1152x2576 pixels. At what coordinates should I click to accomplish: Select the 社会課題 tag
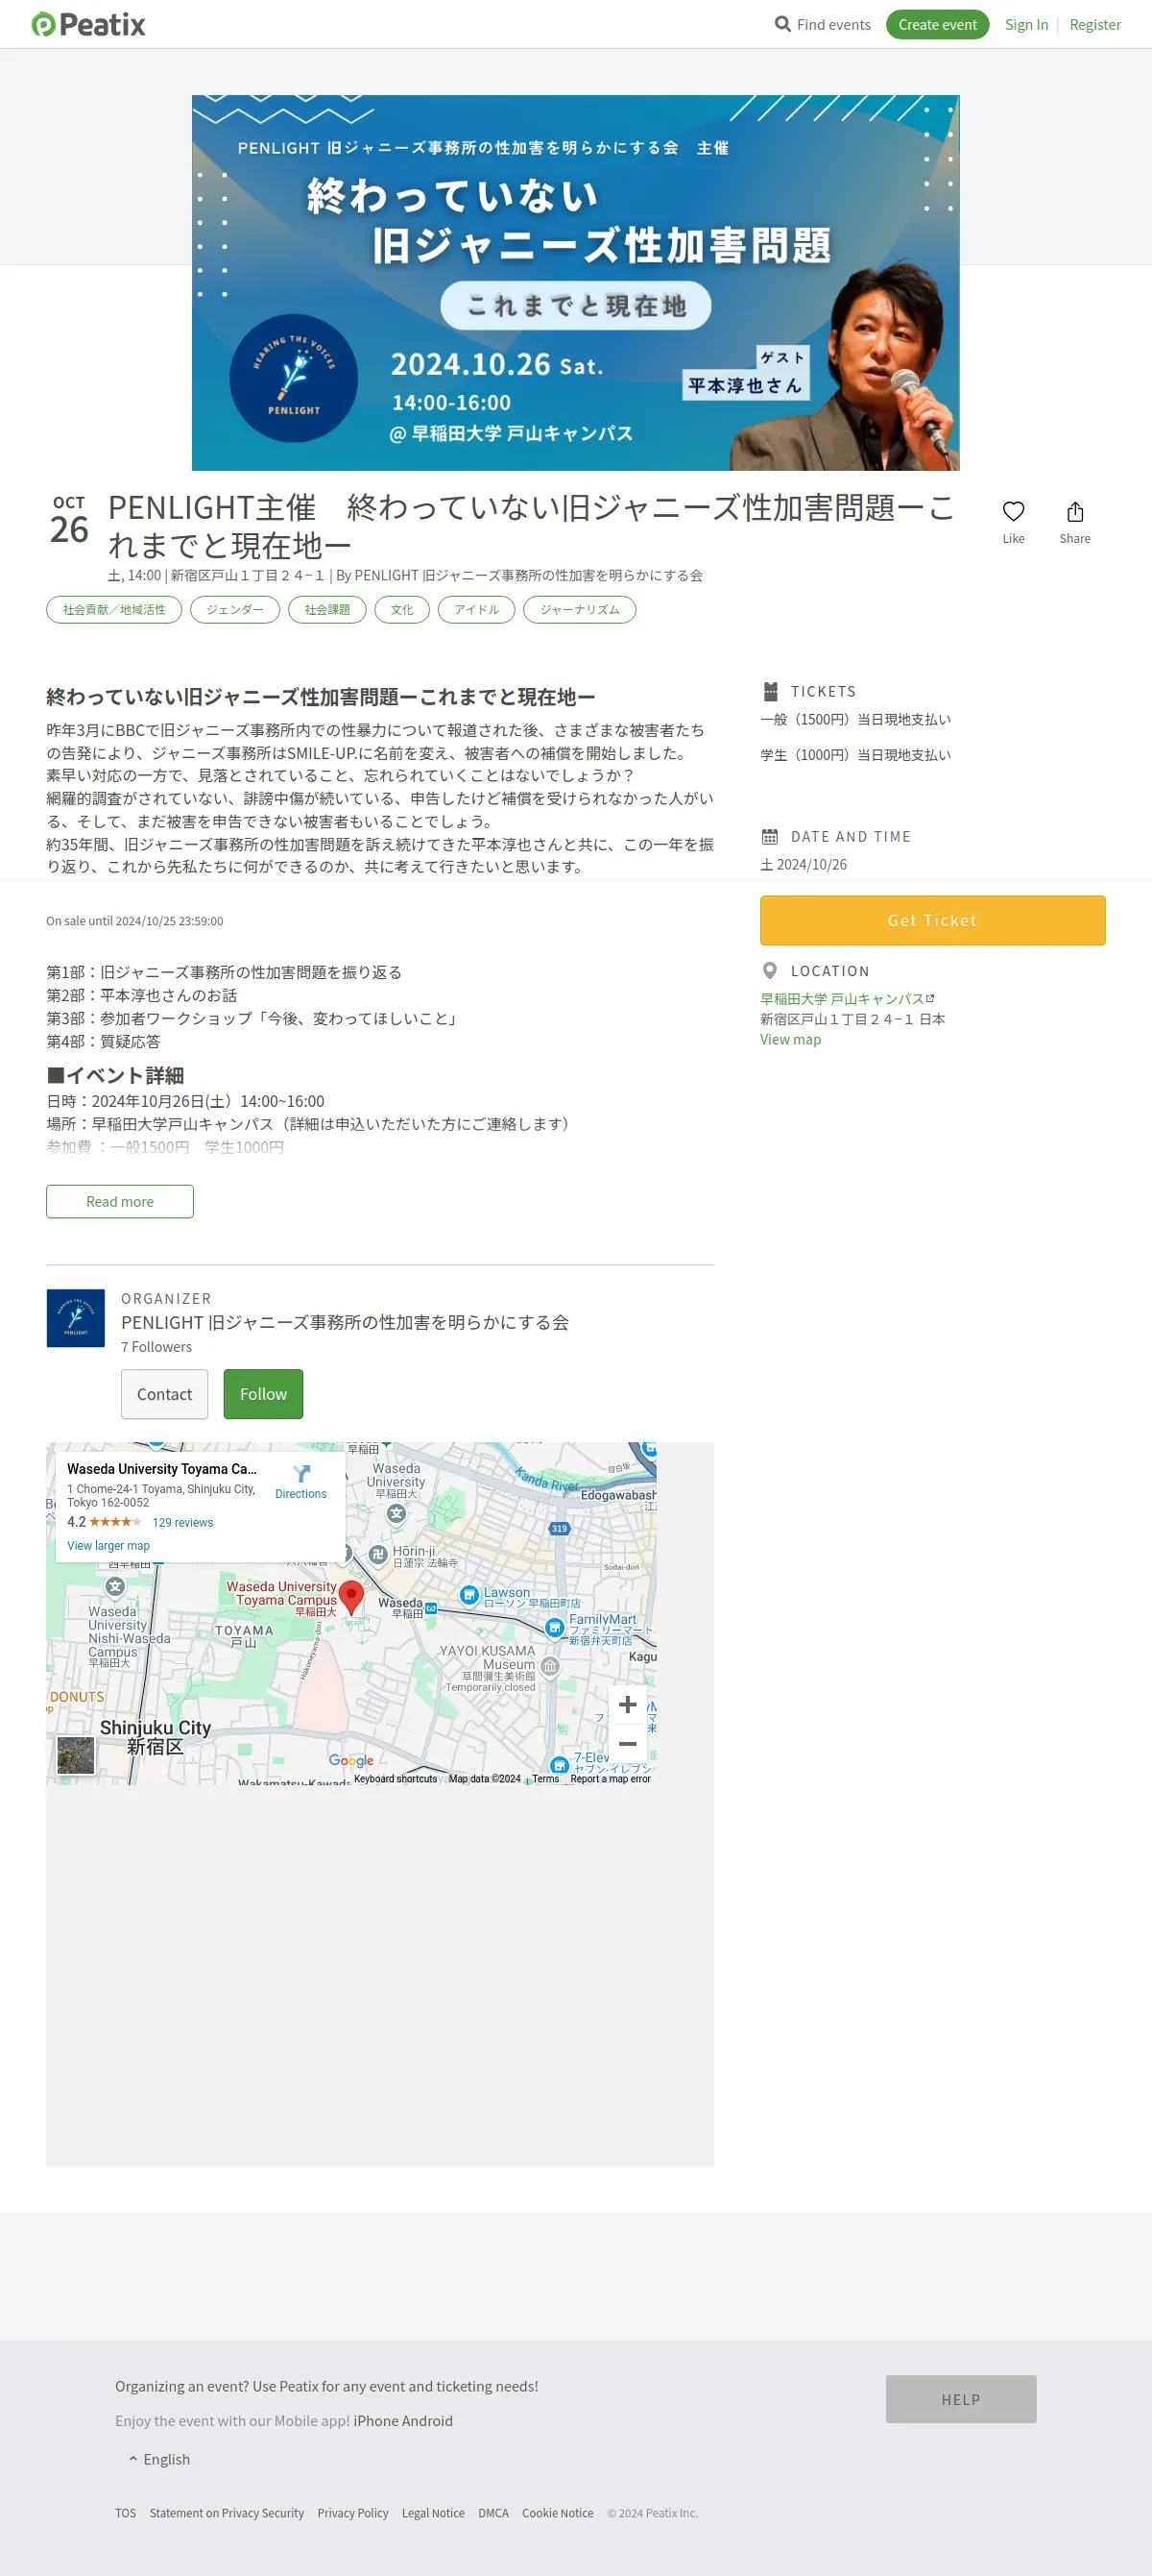click(x=326, y=609)
